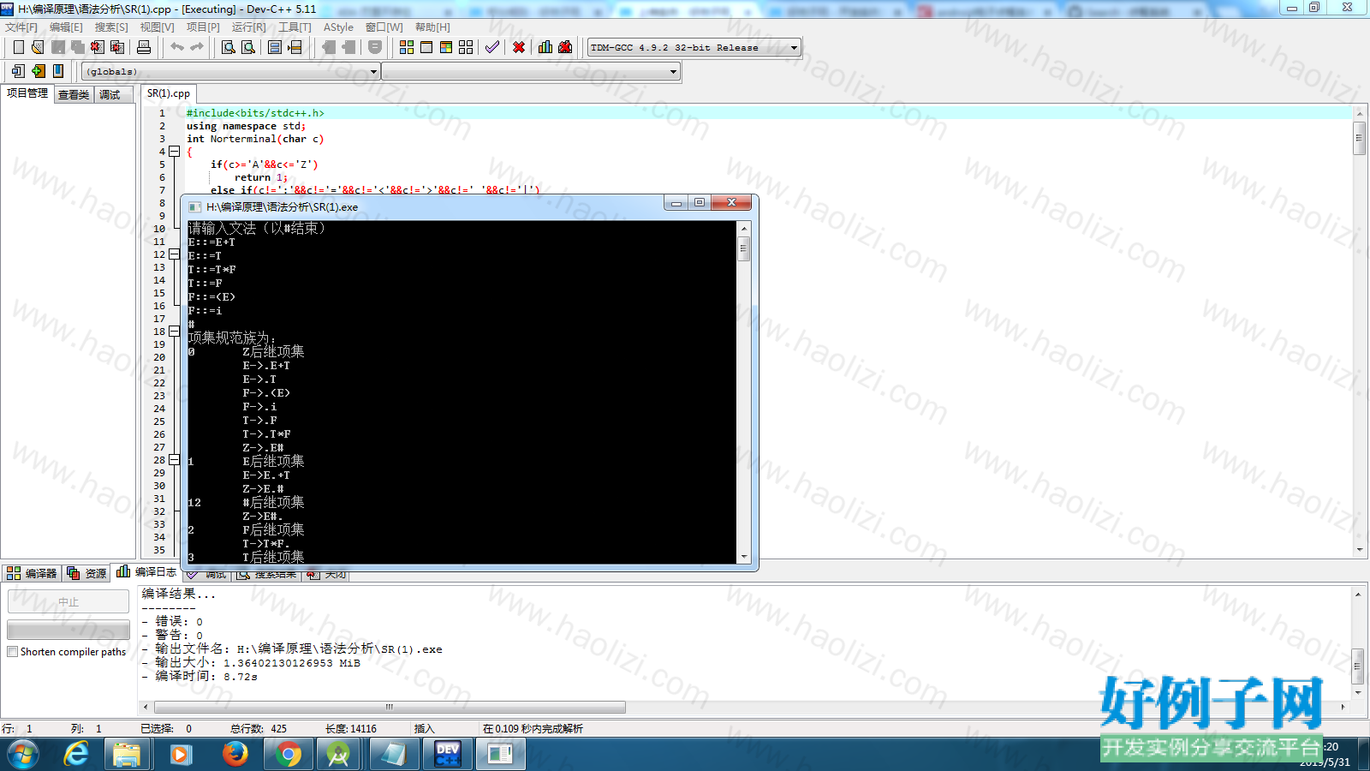
Task: Open Firefox from the taskbar
Action: click(x=235, y=754)
